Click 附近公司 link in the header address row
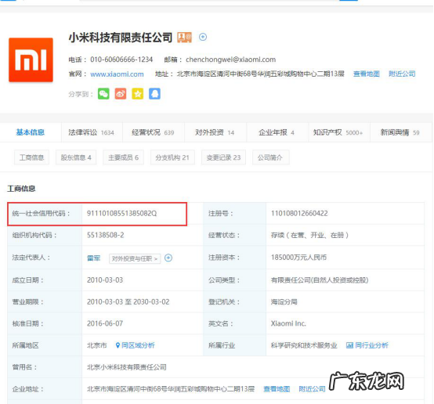 tap(402, 74)
